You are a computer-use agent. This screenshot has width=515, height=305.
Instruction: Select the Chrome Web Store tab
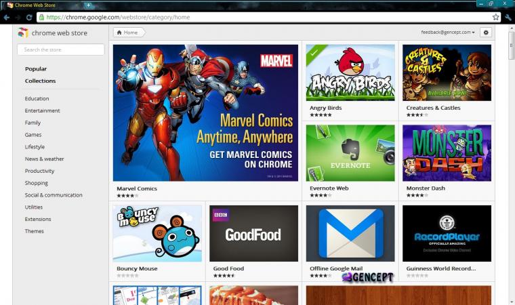35,5
